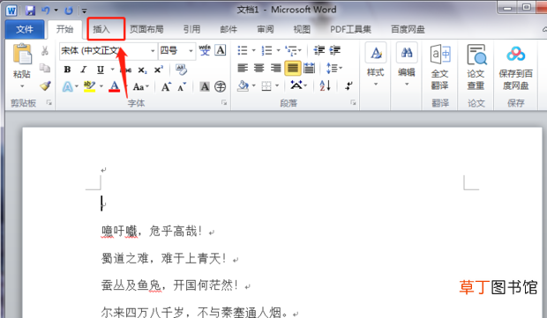This screenshot has width=547, height=318.
Task: Open the font name dropdown arrow
Action: [153, 51]
